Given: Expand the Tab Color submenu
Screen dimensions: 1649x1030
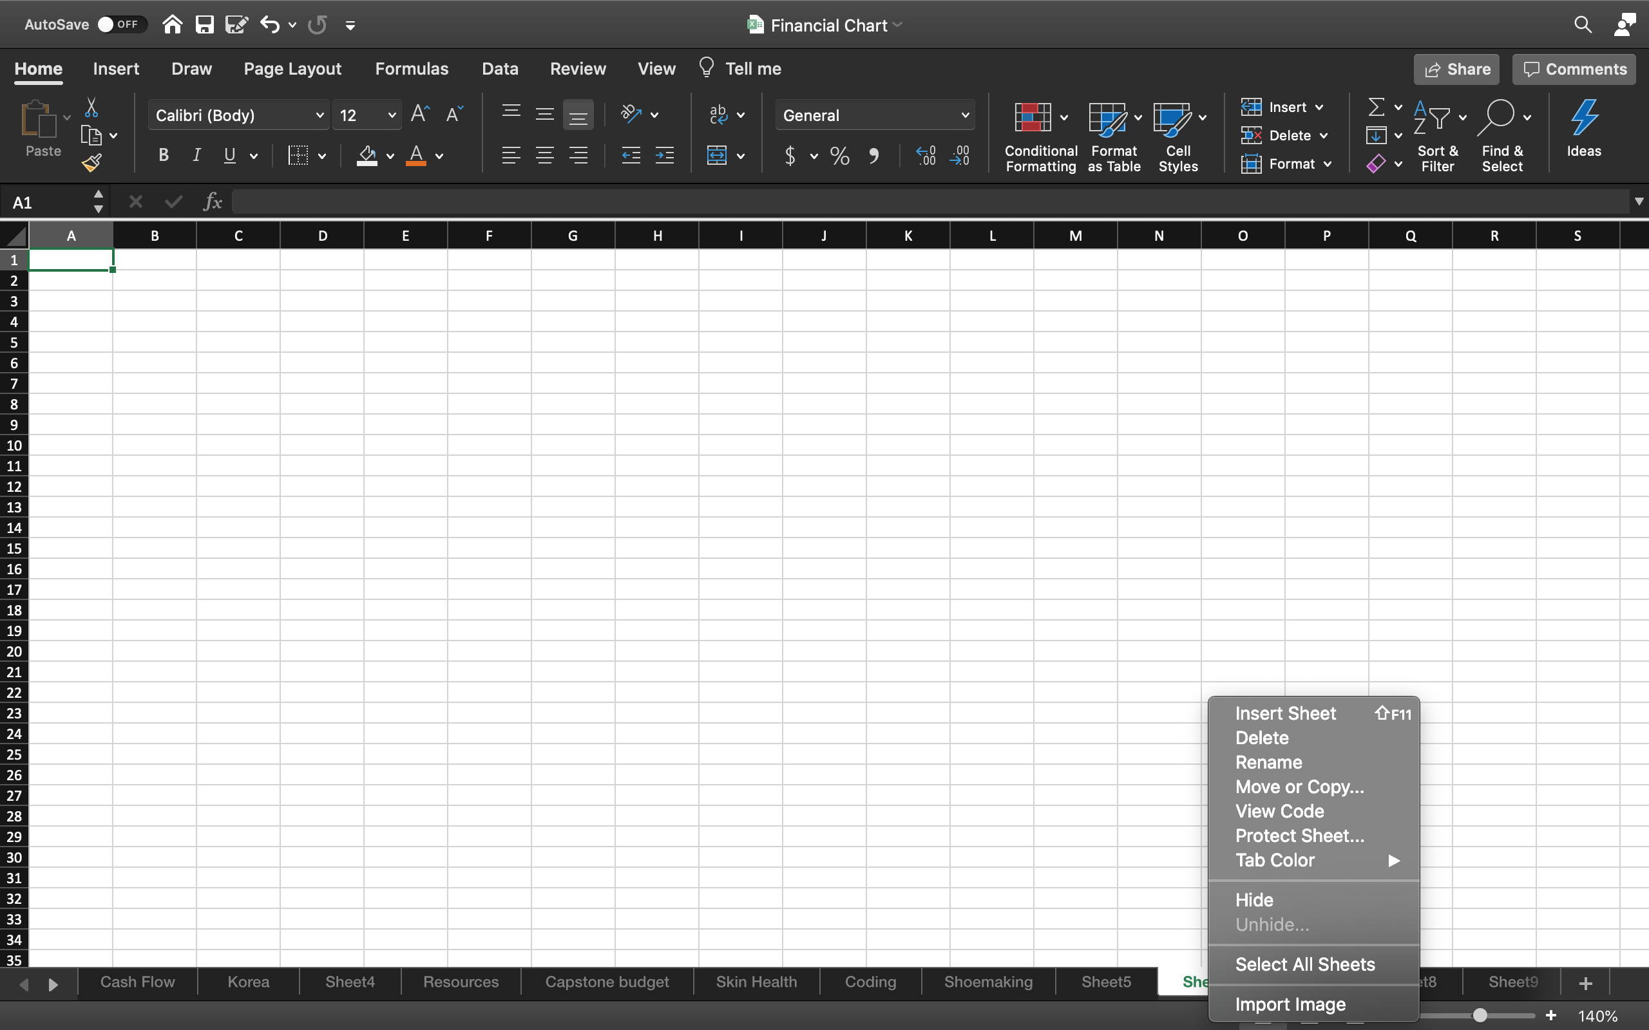Looking at the screenshot, I should pyautogui.click(x=1315, y=861).
